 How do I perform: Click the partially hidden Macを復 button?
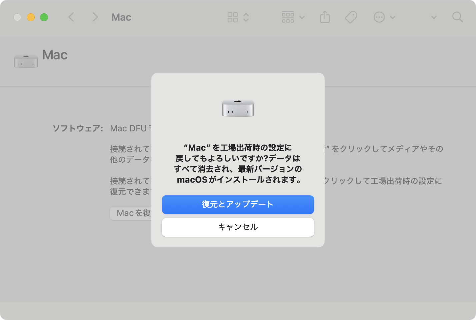[131, 213]
